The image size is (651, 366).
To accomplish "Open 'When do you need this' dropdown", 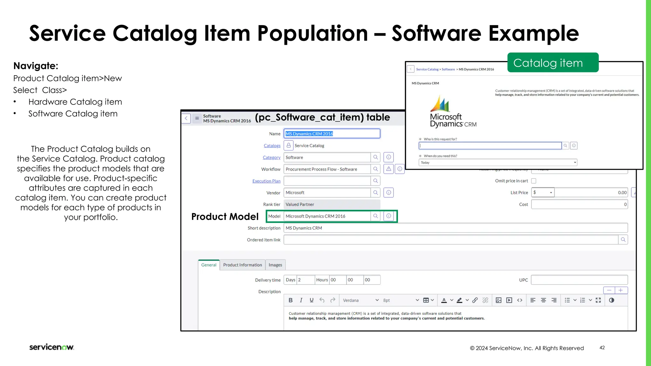I will click(x=498, y=163).
